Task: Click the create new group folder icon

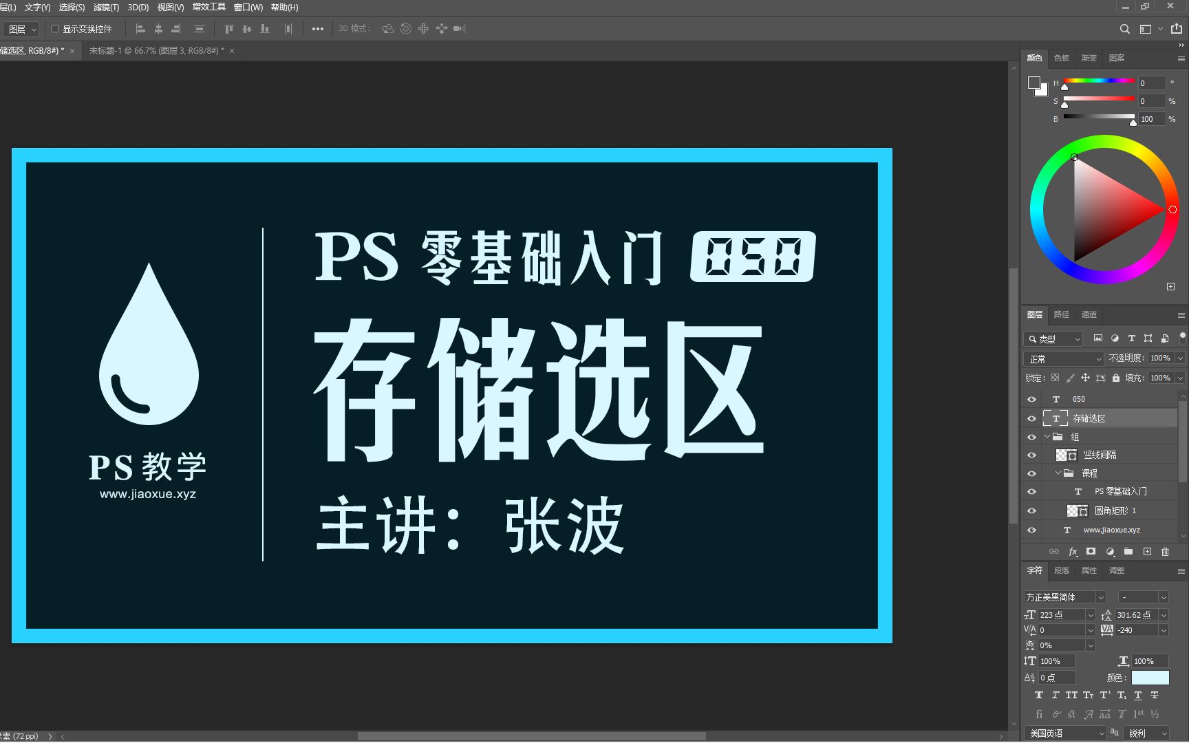Action: point(1128,552)
